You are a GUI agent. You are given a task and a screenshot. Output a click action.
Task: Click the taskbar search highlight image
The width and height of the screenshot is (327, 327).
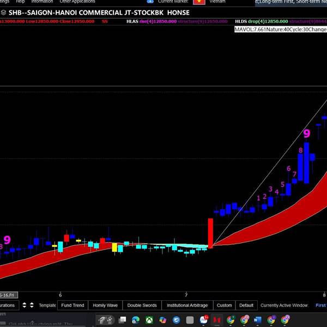[x=105, y=320]
